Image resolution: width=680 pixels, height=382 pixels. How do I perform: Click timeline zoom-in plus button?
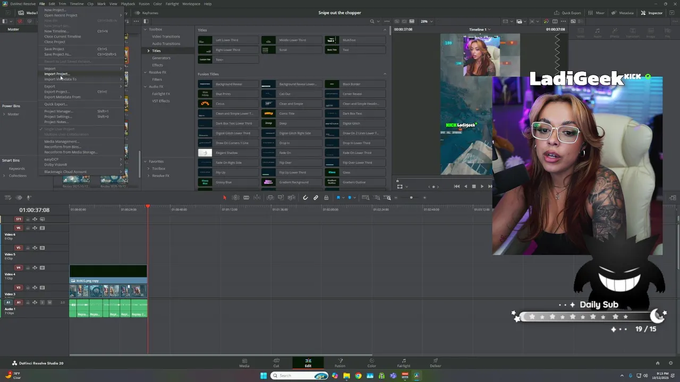pyautogui.click(x=424, y=197)
